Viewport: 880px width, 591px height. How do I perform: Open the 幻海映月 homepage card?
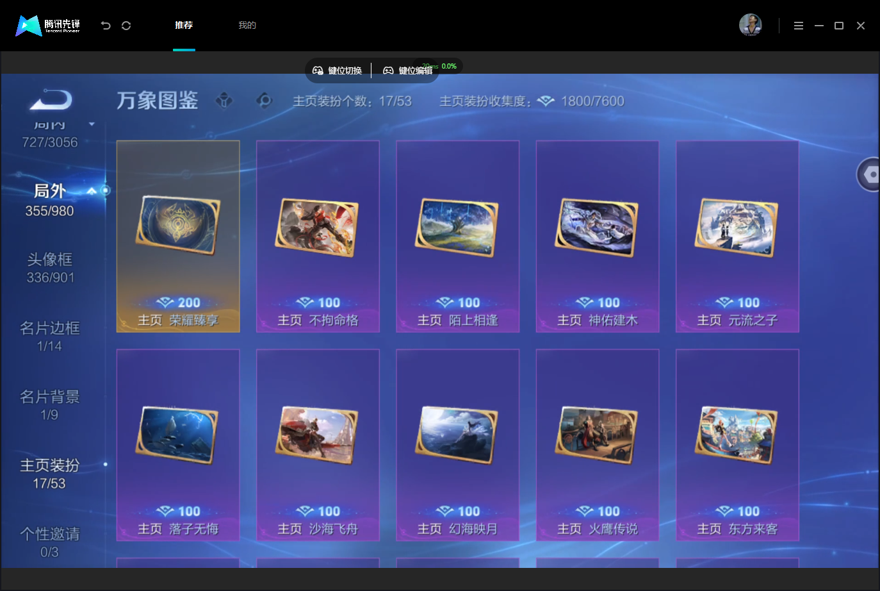pos(457,445)
